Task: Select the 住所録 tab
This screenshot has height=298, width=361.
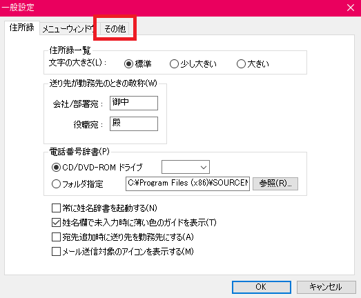Action: click(x=22, y=28)
